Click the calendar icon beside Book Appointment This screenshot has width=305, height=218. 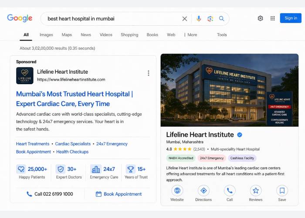pos(98,194)
